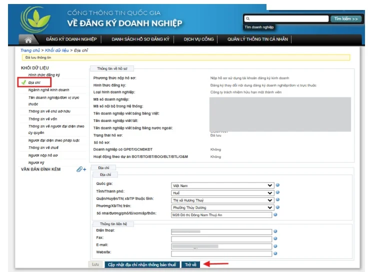
Task: Click the Số nhà/đường address text field
Action: [221, 215]
